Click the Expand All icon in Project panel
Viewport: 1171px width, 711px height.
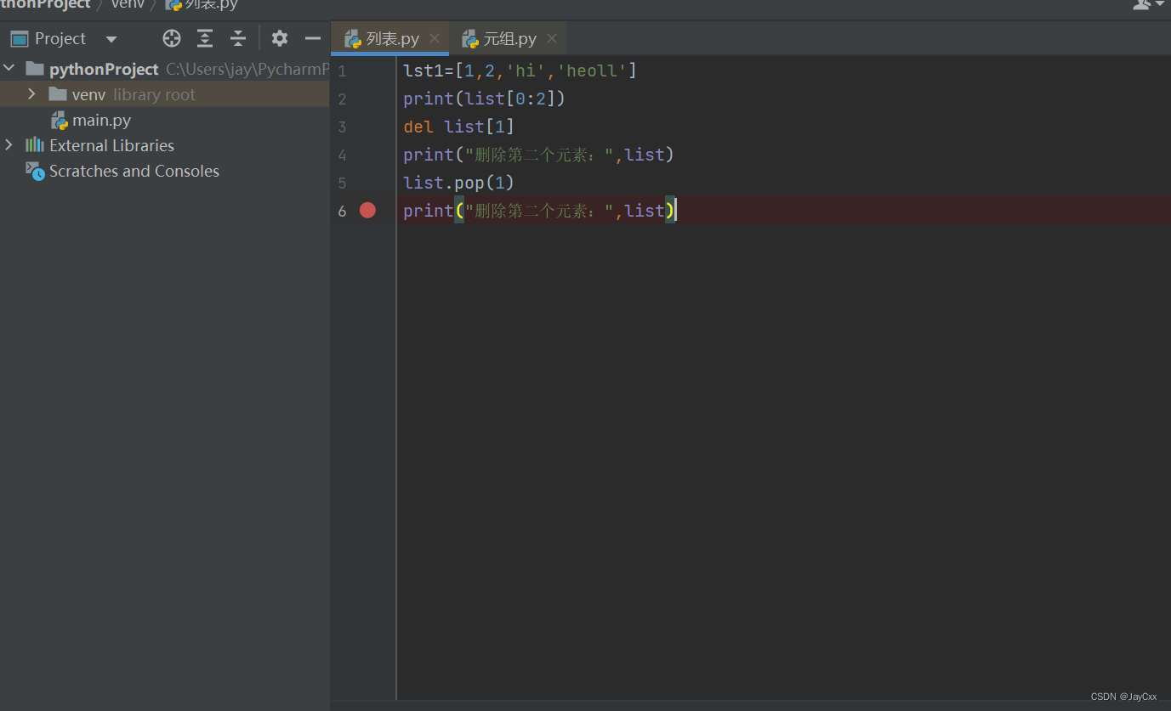point(204,37)
